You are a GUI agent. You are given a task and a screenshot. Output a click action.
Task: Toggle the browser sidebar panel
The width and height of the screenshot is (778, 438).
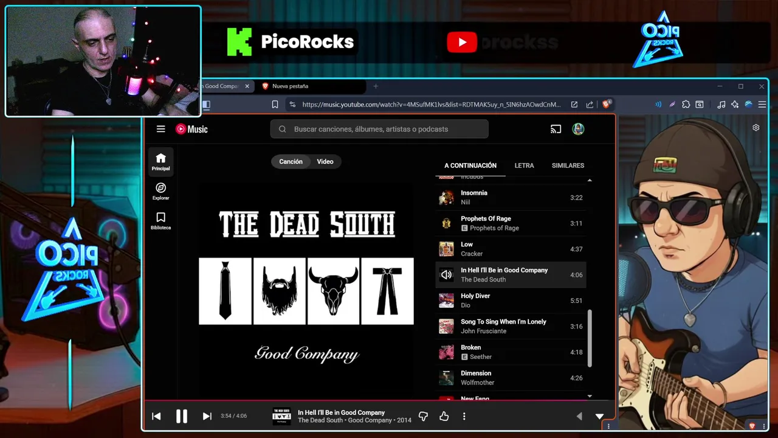click(x=206, y=105)
